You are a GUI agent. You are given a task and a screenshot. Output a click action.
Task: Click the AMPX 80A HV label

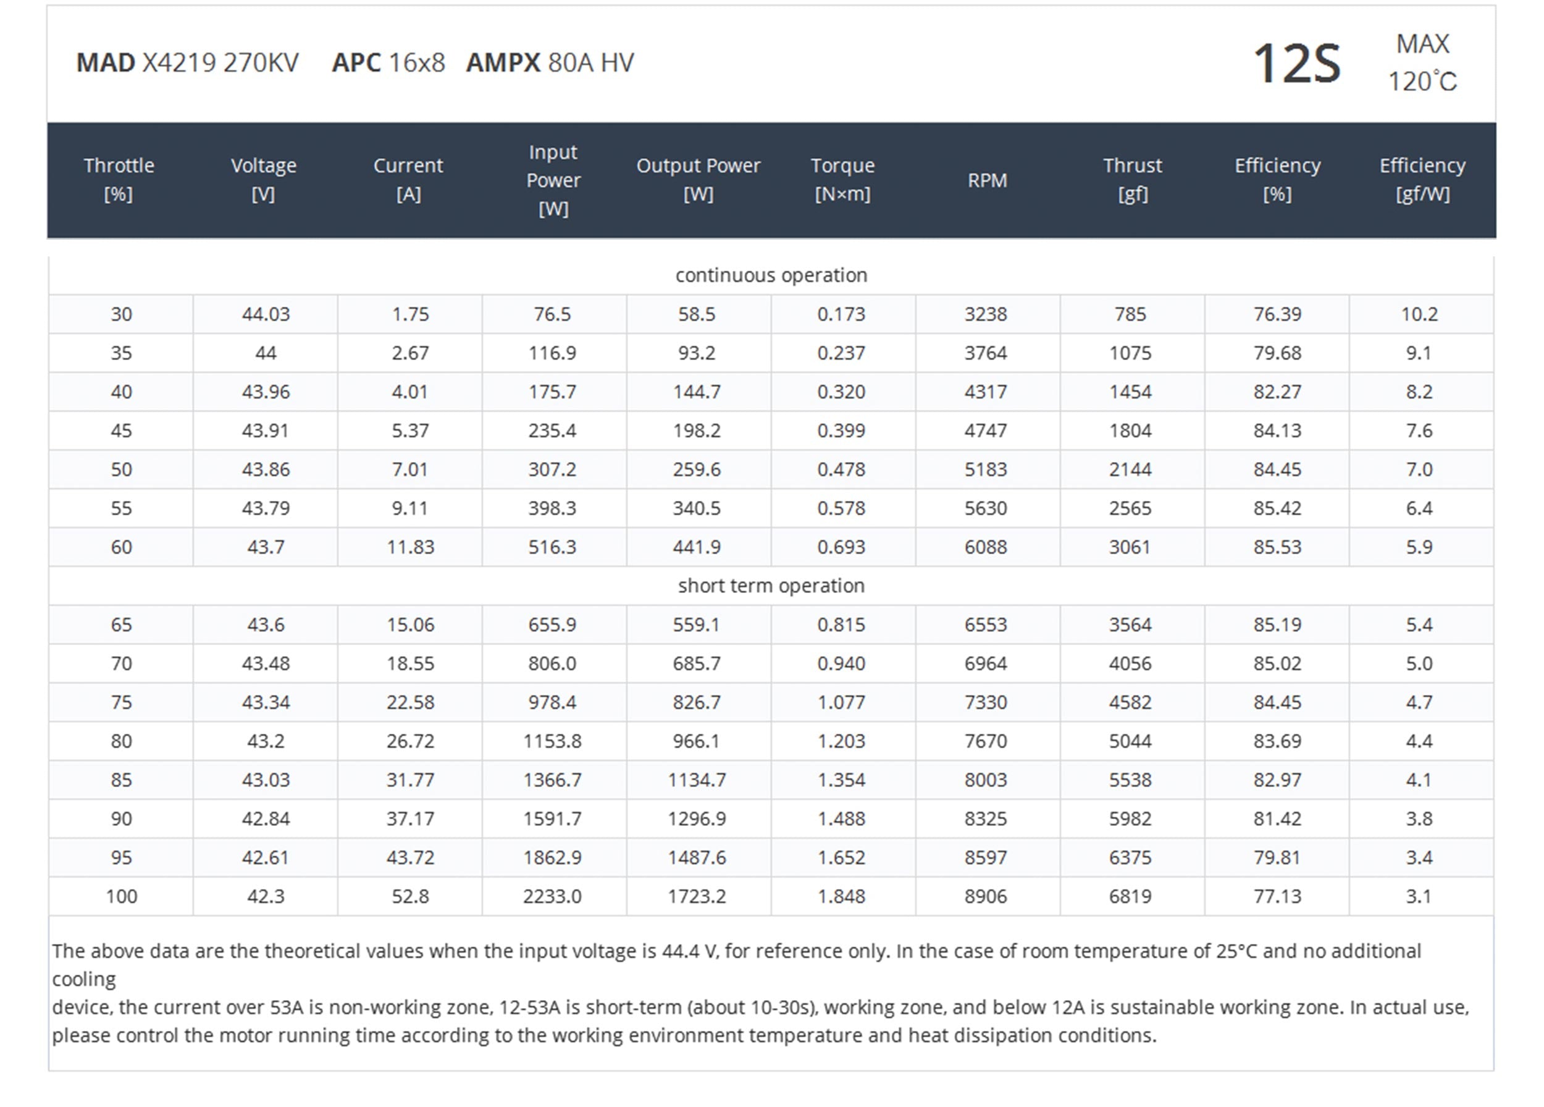click(x=550, y=62)
